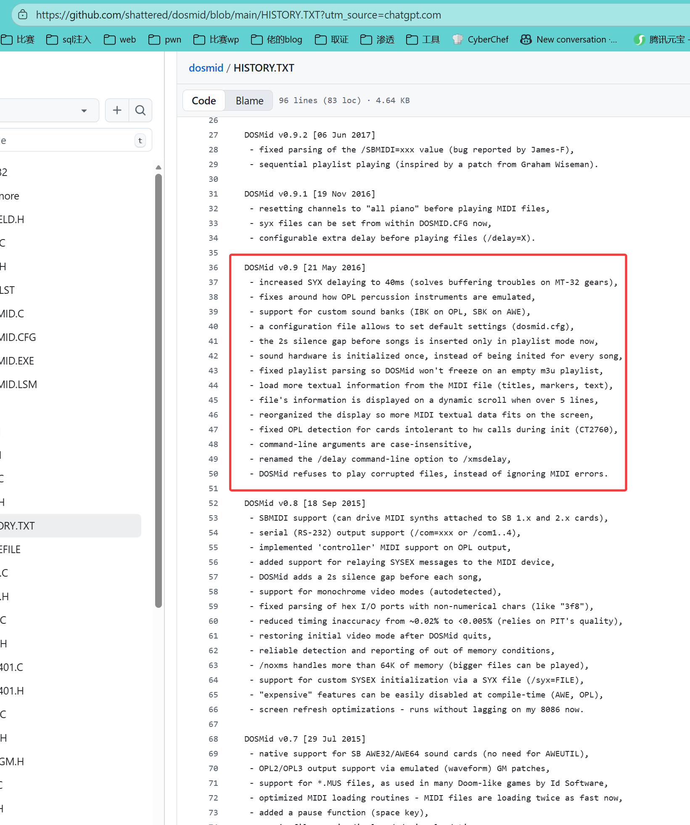Viewport: 690px width, 825px height.
Task: Open the 工具 bookmark folder
Action: pos(423,40)
